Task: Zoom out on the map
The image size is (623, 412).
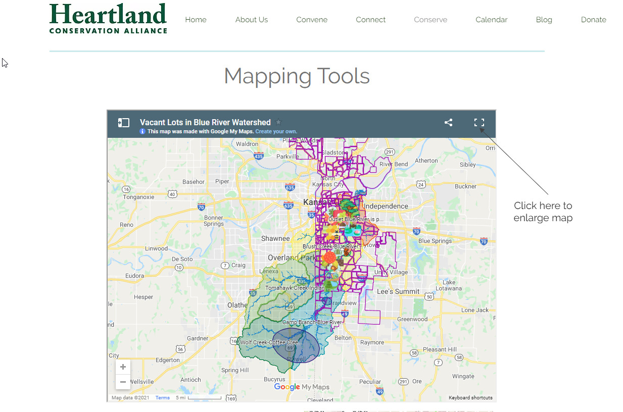Action: tap(123, 382)
